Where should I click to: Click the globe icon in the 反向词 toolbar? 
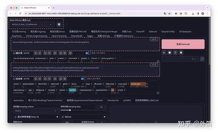click(x=36, y=79)
